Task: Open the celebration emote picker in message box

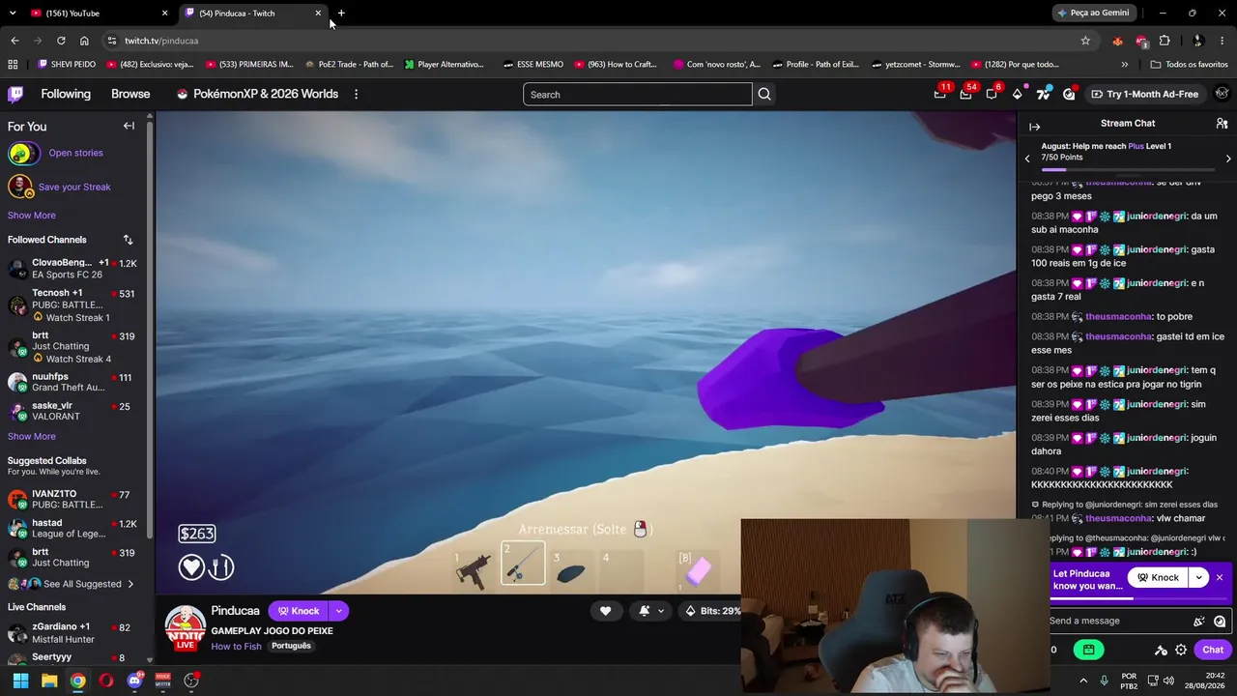Action: tap(1199, 622)
